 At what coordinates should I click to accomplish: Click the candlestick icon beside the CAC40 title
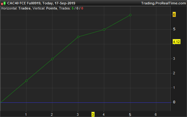[3, 3]
